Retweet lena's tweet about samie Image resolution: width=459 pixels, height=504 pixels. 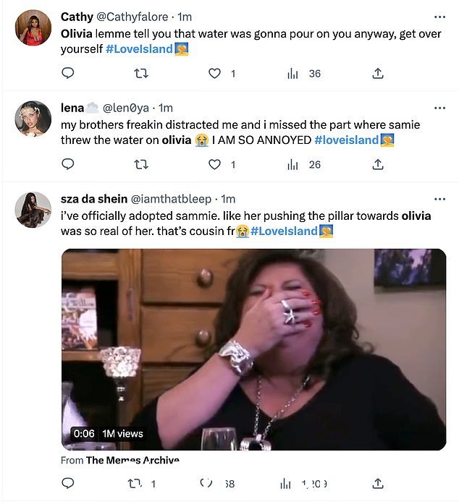(141, 165)
